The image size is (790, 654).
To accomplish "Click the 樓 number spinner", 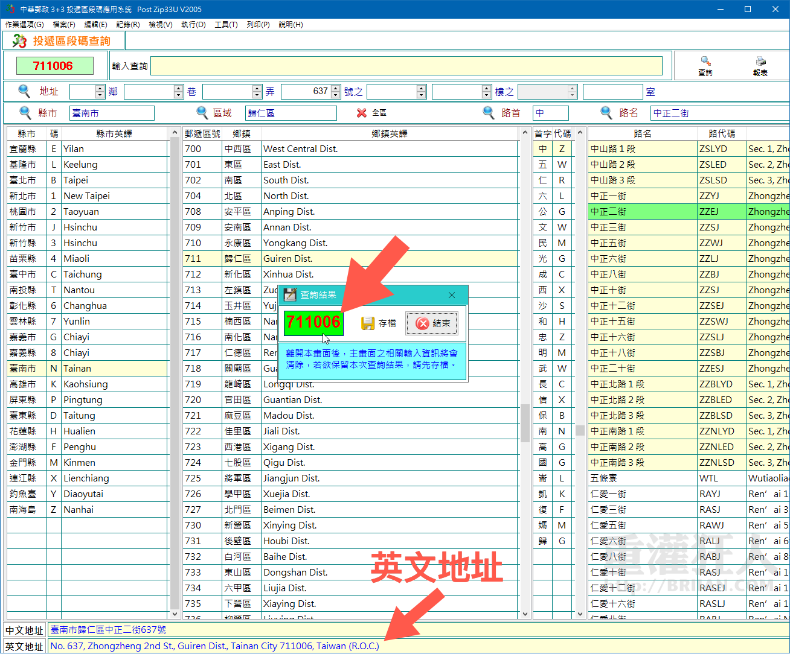I will point(462,92).
